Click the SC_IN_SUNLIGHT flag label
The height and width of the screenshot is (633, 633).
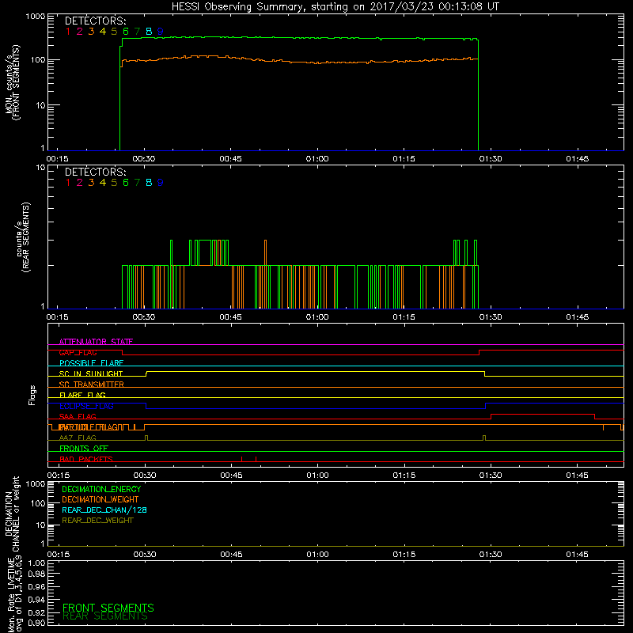pos(91,373)
